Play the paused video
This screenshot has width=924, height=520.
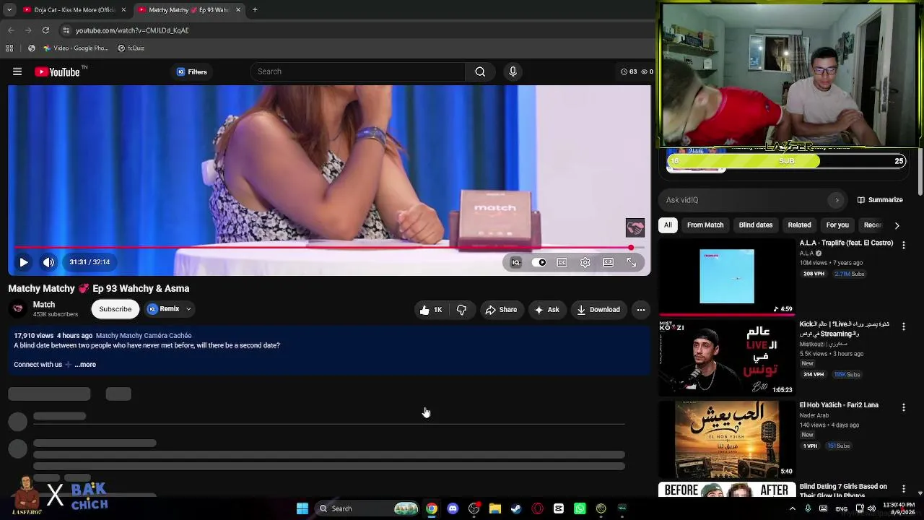point(23,262)
